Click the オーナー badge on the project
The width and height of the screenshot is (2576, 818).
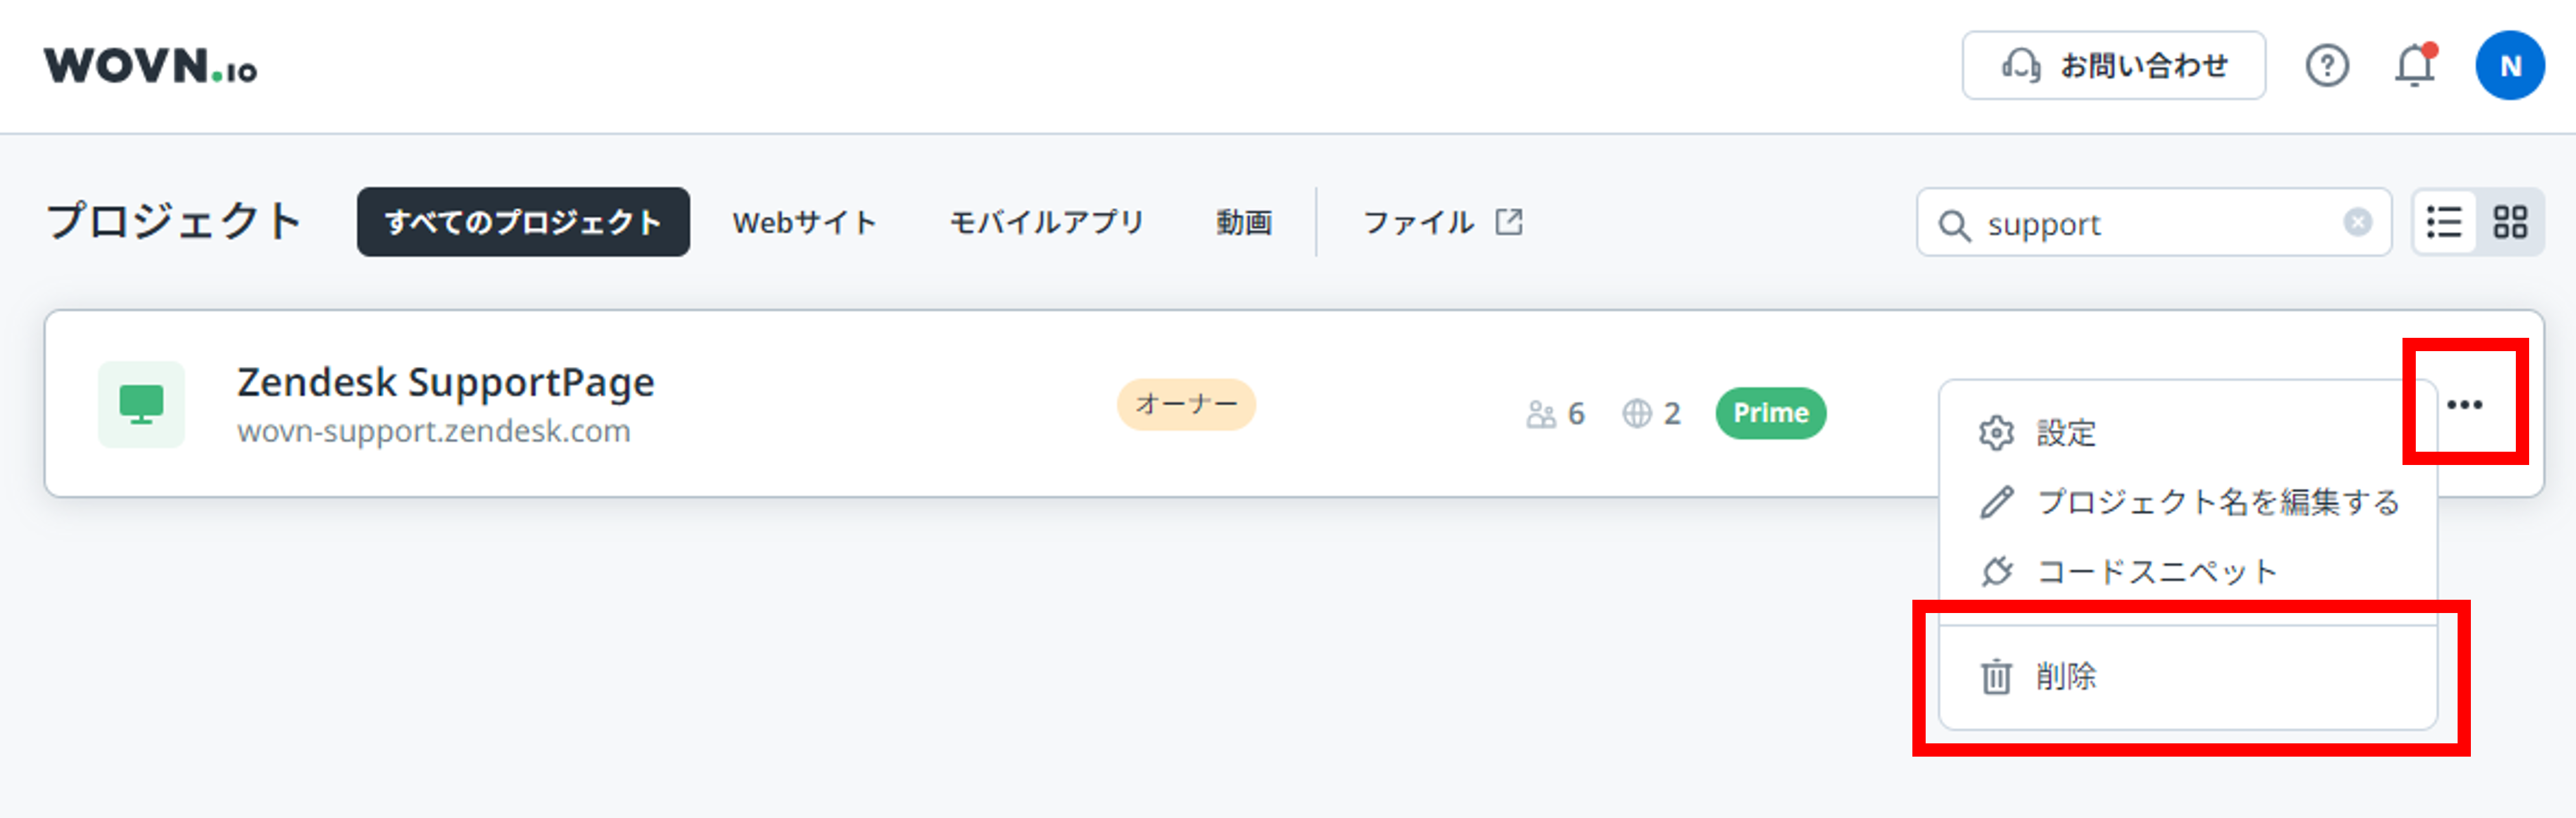pos(1186,404)
